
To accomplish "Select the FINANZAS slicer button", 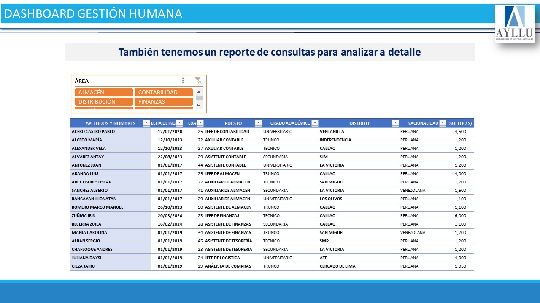I will pos(164,102).
